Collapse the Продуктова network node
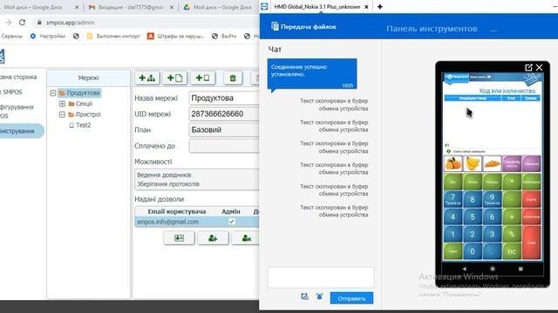558x313 pixels. click(53, 93)
